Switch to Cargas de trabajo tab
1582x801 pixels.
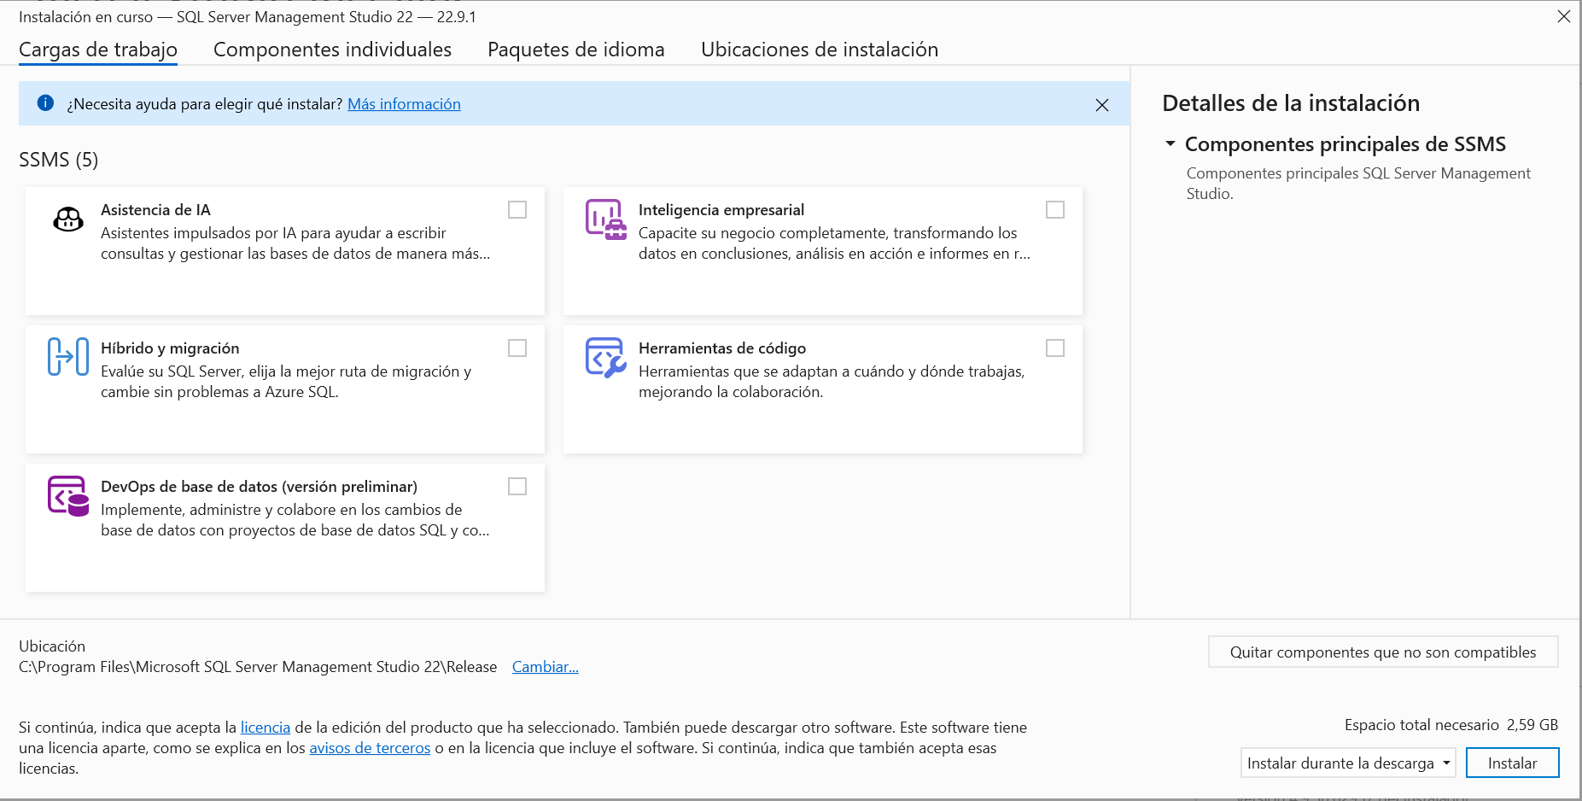point(98,50)
